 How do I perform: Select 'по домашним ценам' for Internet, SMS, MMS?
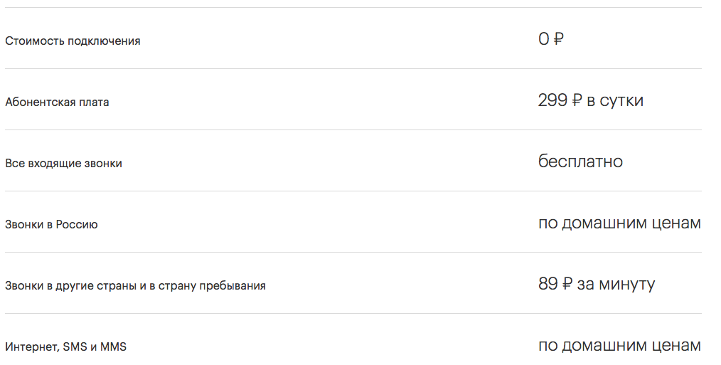[619, 345]
